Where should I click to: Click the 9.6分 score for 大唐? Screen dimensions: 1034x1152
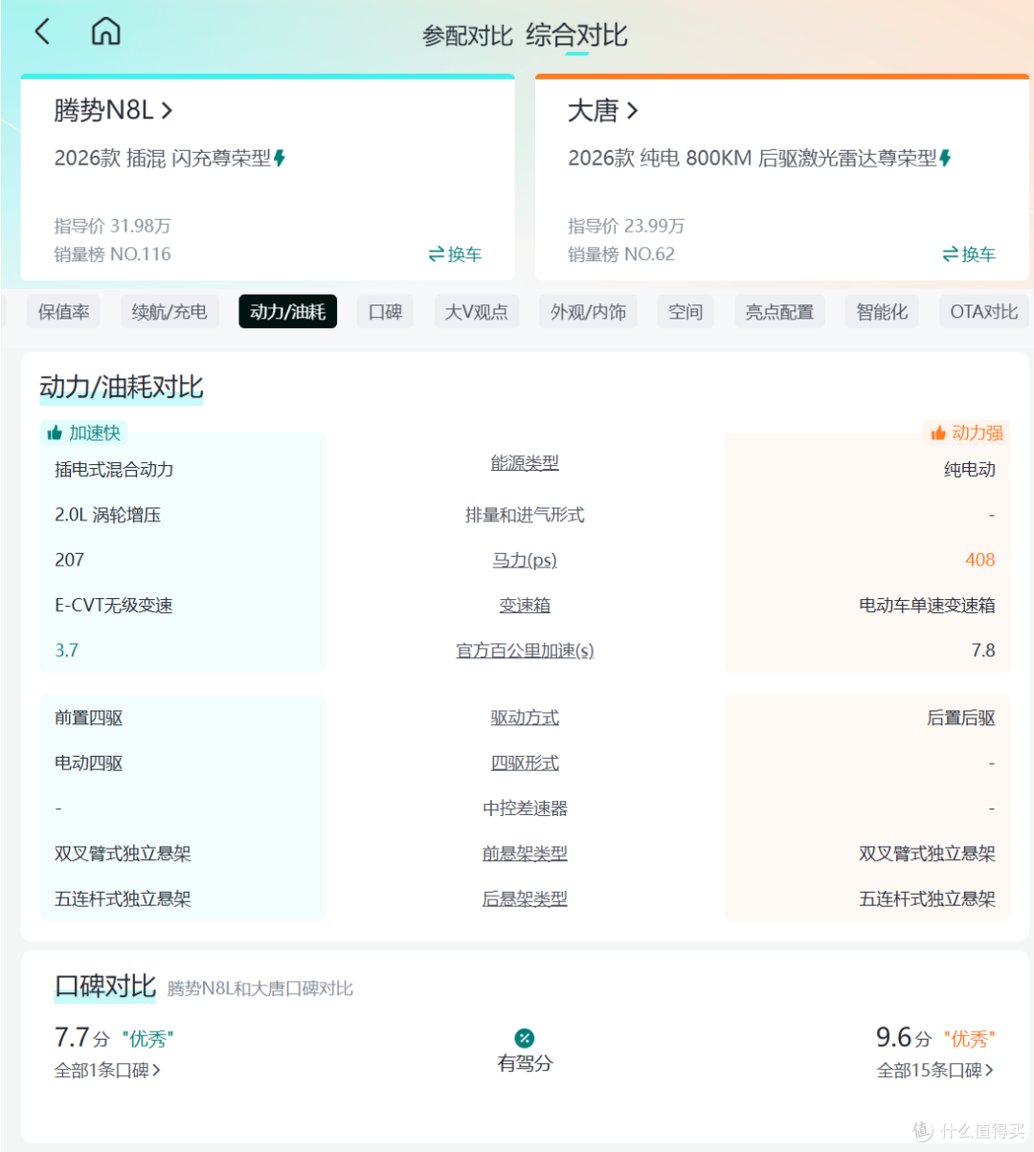[x=904, y=1037]
